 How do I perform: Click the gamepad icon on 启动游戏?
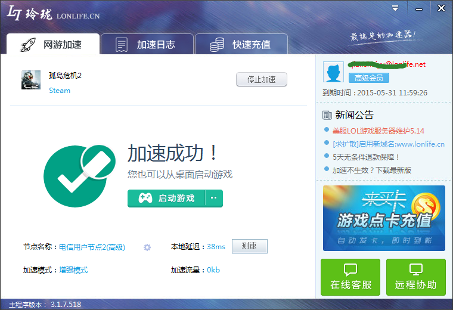tap(145, 198)
